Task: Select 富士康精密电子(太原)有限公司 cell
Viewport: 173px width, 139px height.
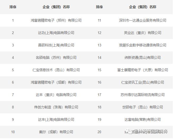Action: [143, 70]
